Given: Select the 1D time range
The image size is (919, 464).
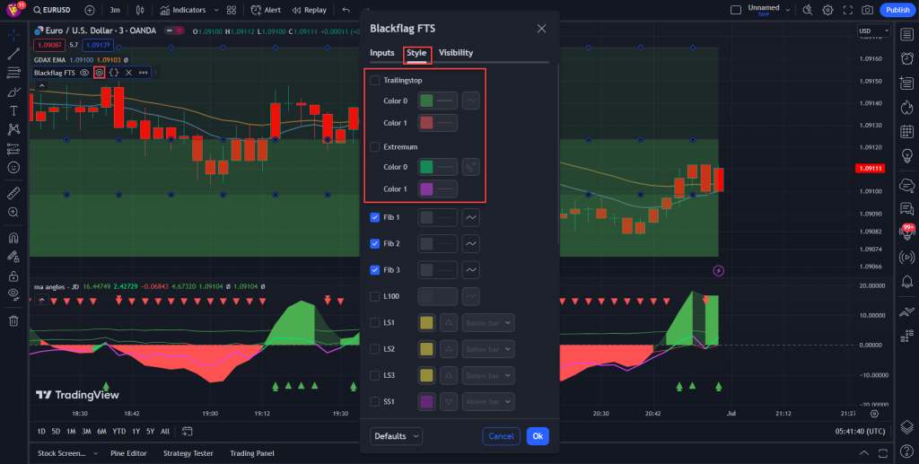Looking at the screenshot, I should pos(41,431).
